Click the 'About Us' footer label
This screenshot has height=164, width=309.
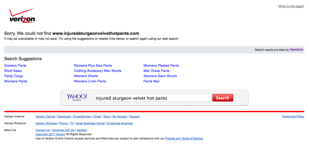click(10, 130)
